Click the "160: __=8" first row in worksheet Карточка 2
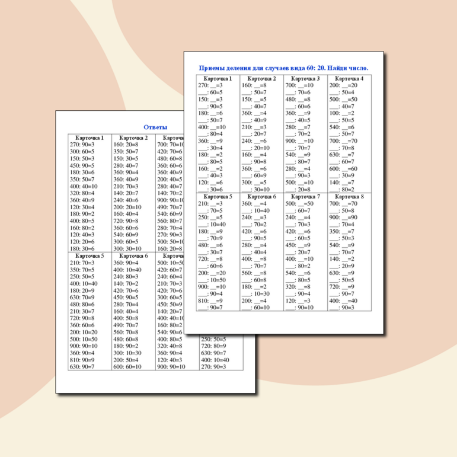 click(x=254, y=85)
